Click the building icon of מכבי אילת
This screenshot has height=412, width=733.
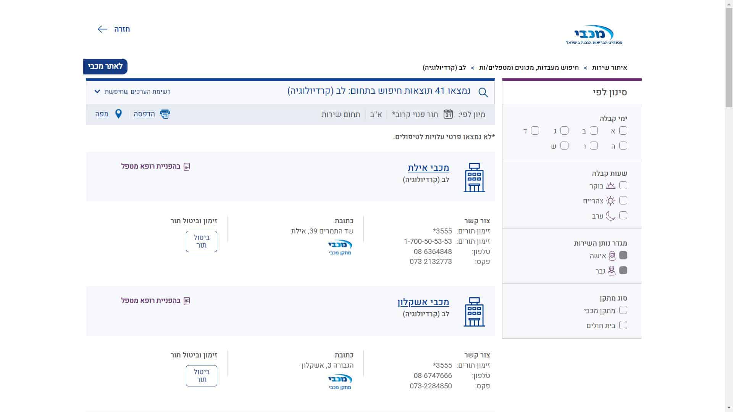coord(474,177)
